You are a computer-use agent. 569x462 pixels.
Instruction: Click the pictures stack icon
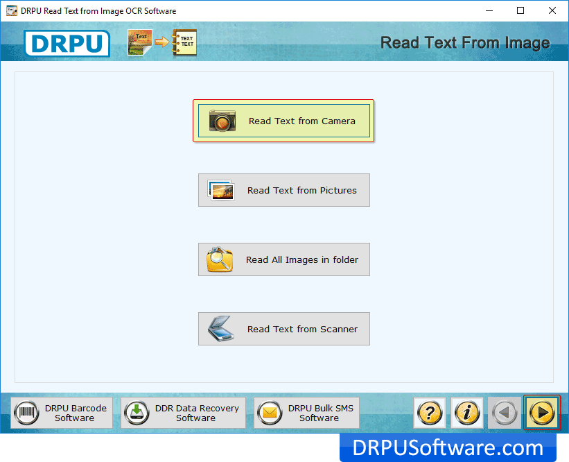coord(221,190)
